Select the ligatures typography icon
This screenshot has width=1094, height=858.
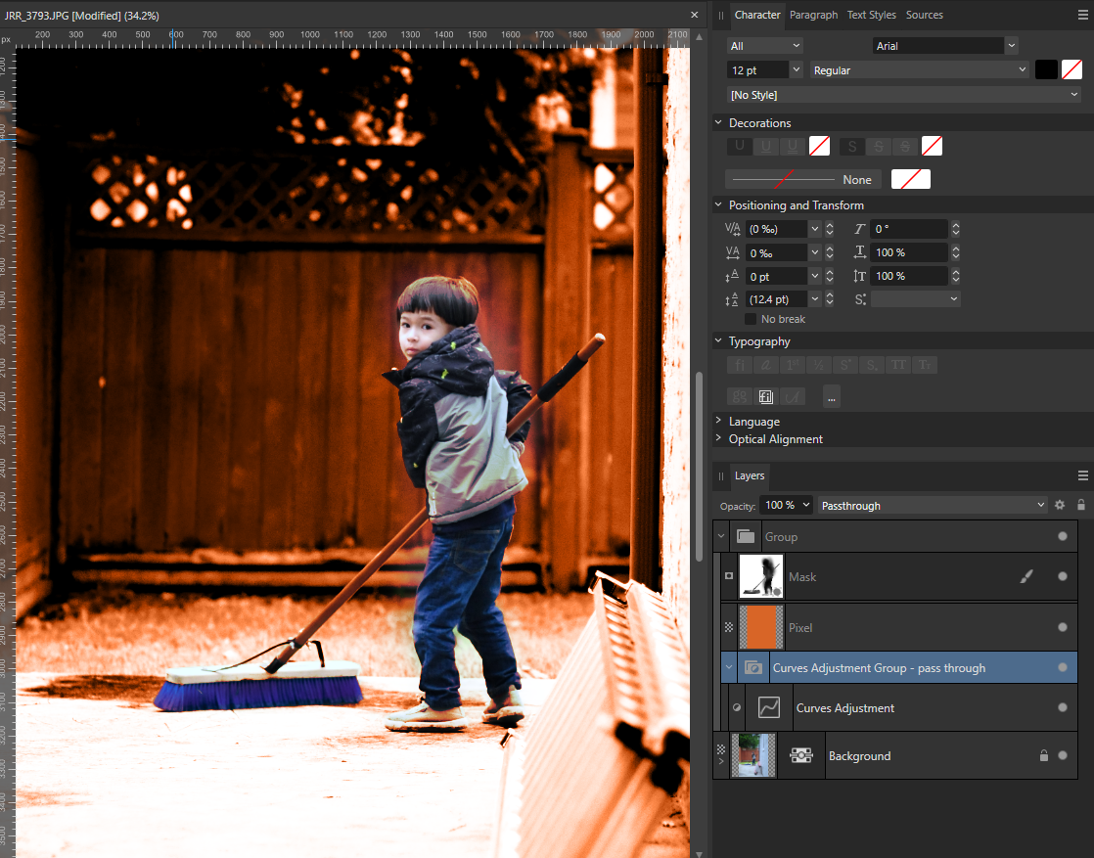[739, 364]
